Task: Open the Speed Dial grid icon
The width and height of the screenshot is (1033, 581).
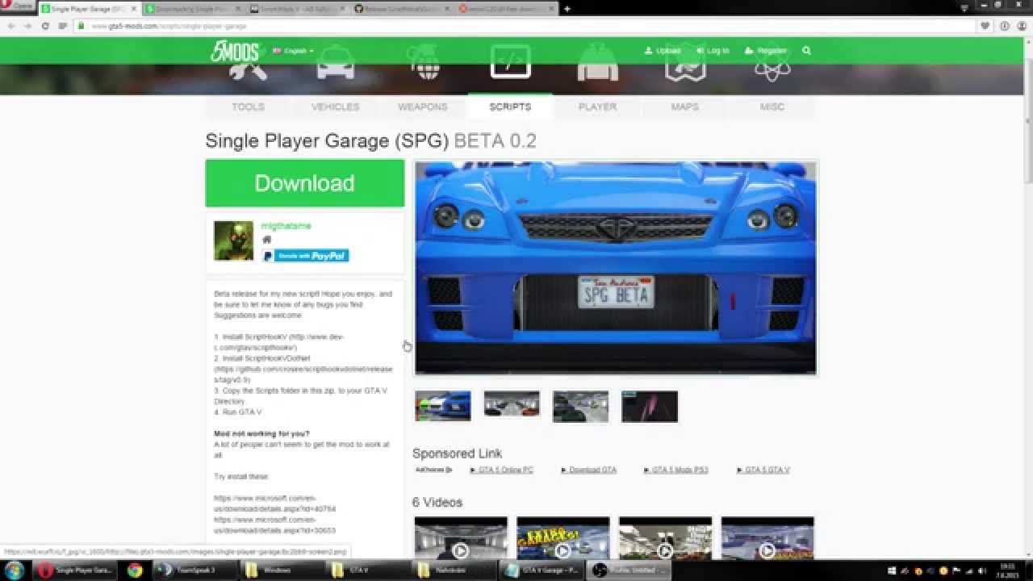Action: [62, 26]
